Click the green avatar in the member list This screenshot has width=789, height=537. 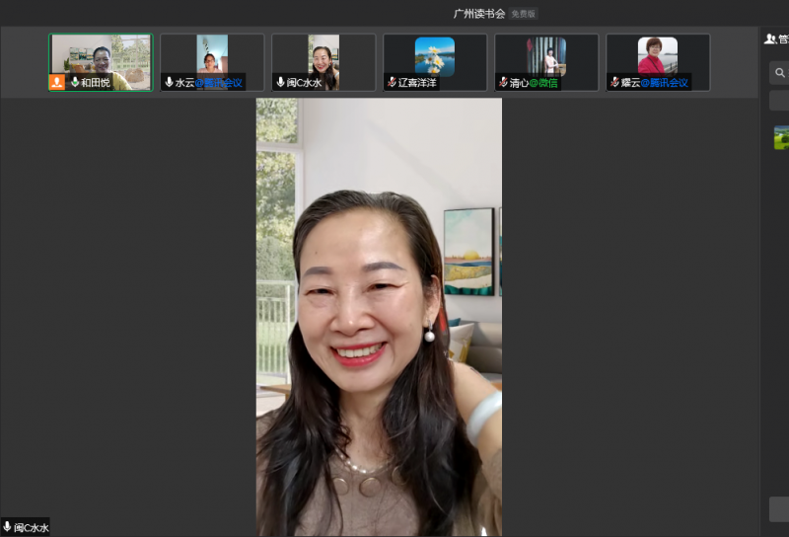tap(781, 138)
